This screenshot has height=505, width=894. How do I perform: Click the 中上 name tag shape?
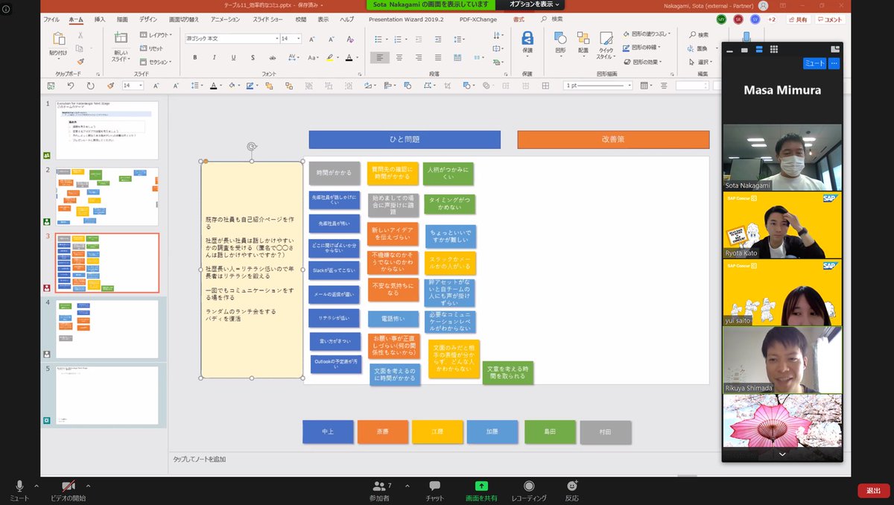(328, 431)
